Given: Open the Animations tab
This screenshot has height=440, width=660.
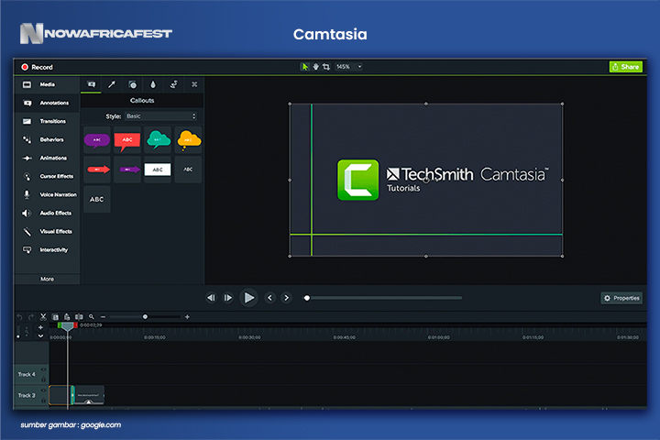Looking at the screenshot, I should pos(47,158).
